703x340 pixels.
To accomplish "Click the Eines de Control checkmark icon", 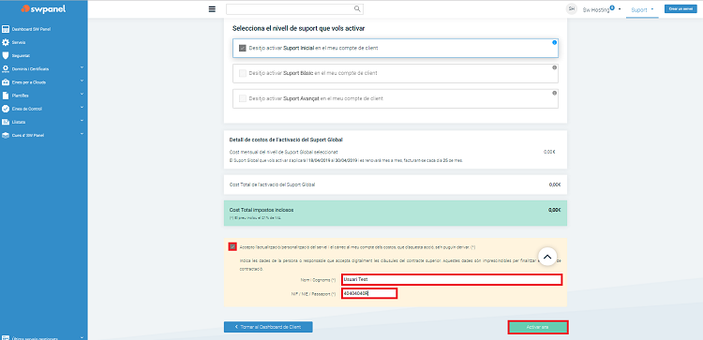I will coord(6,109).
